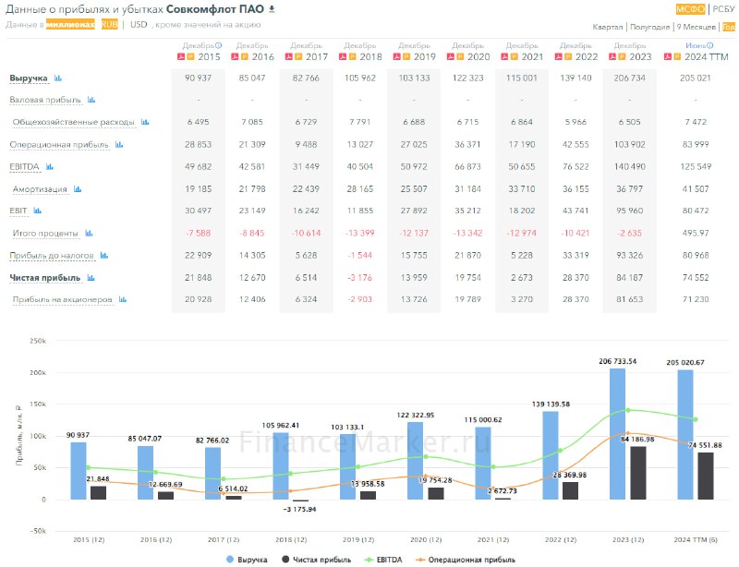
Task: Select the EBITDA value 140 490 in table
Action: point(630,166)
